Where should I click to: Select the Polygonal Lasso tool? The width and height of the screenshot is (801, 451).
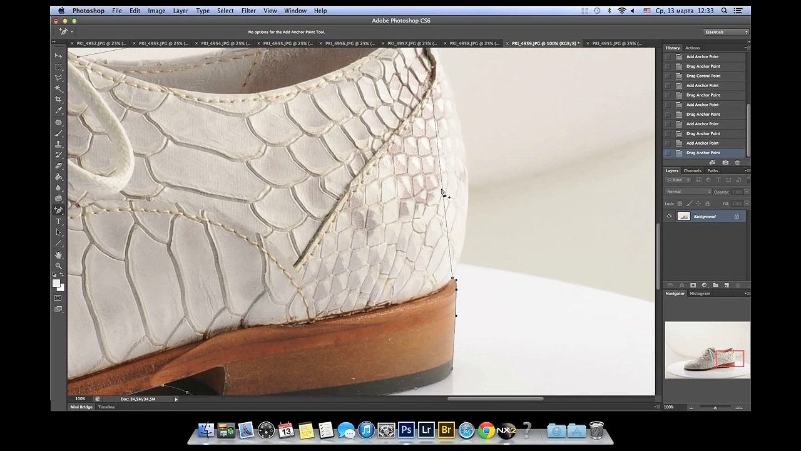pos(59,78)
